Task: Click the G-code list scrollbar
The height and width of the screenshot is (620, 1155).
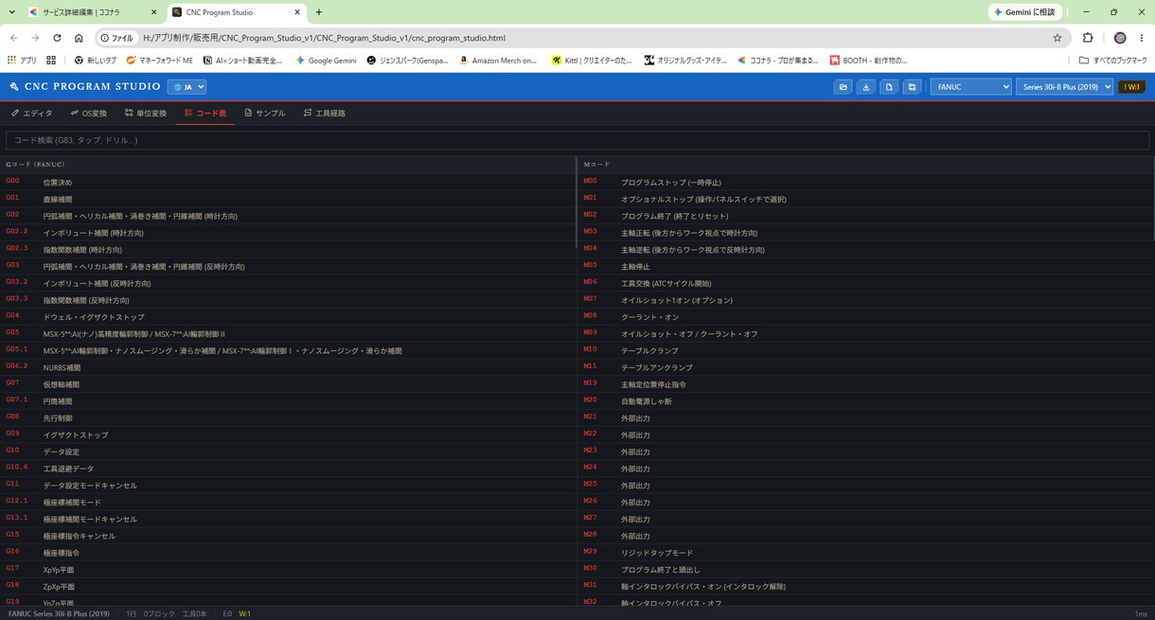Action: coord(576,204)
